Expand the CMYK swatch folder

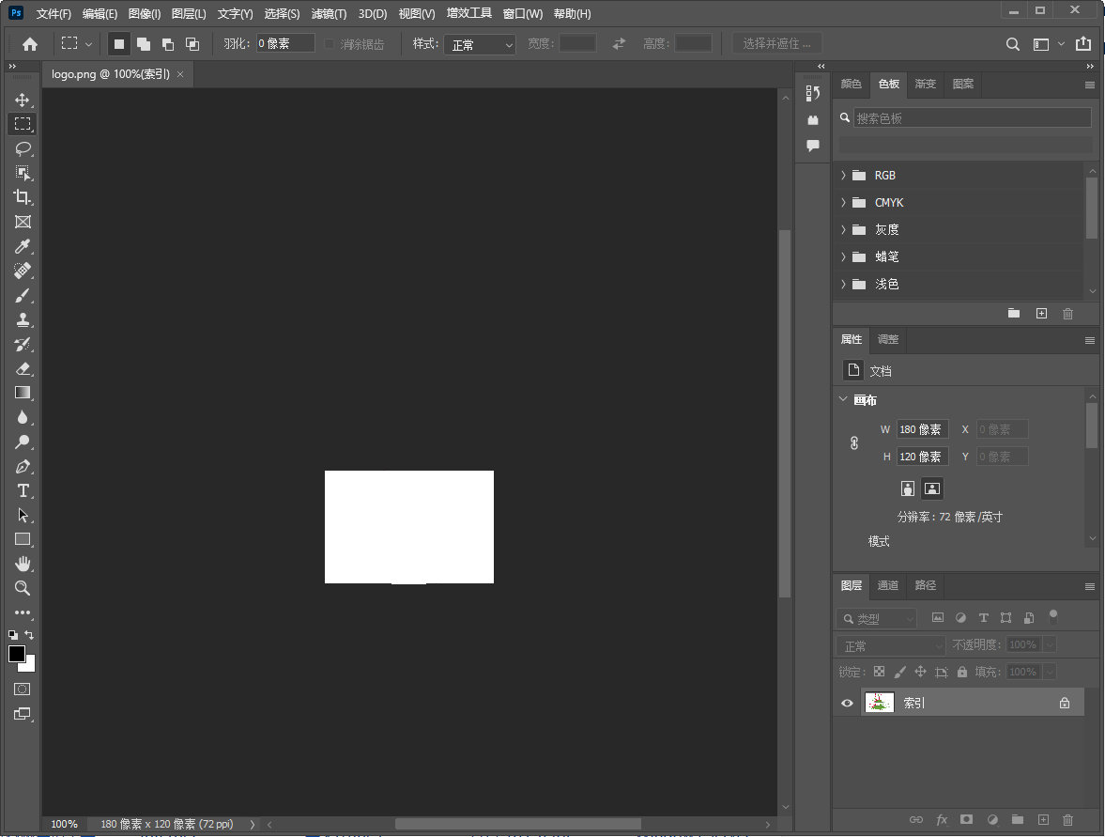[x=843, y=202]
